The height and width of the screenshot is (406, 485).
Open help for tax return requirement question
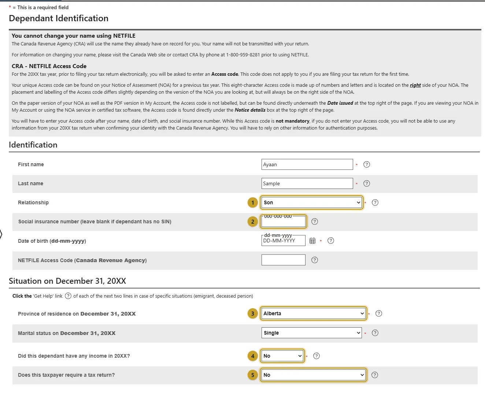coord(374,375)
